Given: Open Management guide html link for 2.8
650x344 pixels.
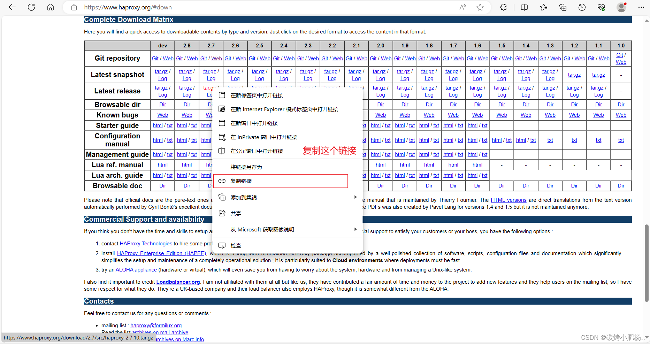Looking at the screenshot, I should click(x=182, y=154).
